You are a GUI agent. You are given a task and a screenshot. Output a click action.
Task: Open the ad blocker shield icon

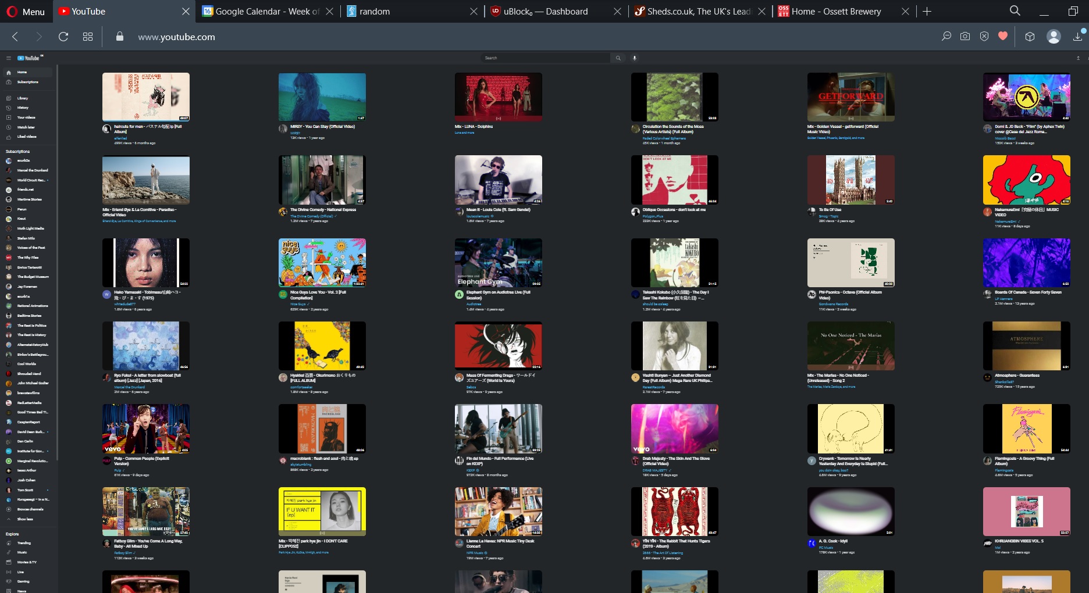tap(984, 36)
